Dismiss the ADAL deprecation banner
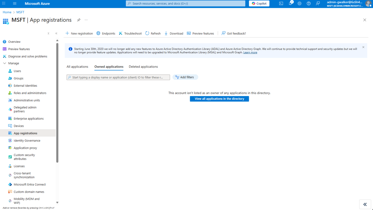 click(363, 48)
